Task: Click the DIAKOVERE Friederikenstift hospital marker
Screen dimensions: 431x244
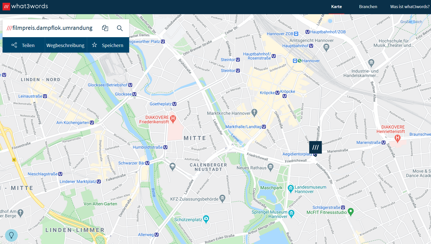Action: (x=173, y=119)
